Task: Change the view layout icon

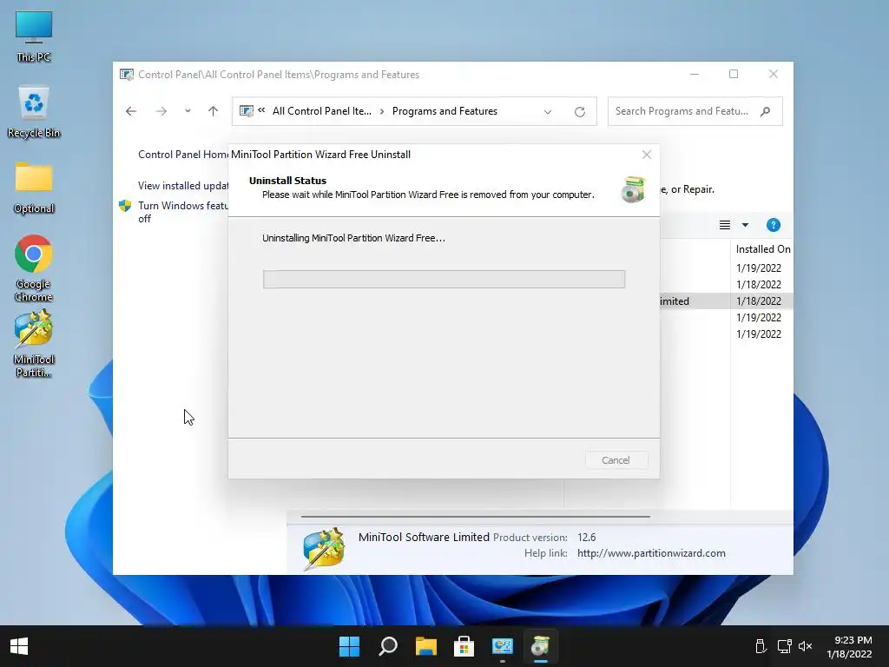Action: click(x=725, y=225)
